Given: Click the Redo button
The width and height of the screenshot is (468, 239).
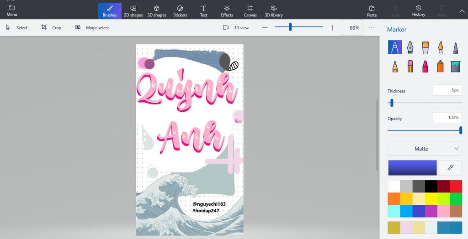Looking at the screenshot, I should [x=442, y=11].
